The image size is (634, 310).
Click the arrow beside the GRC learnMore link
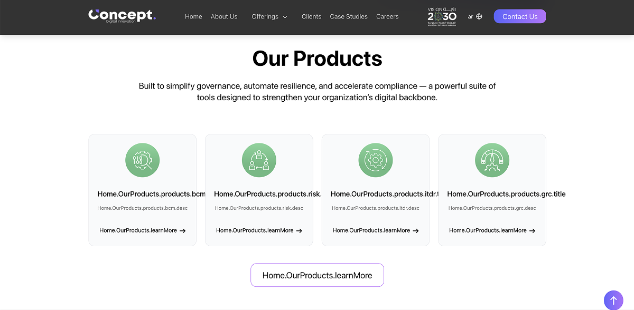coord(532,230)
